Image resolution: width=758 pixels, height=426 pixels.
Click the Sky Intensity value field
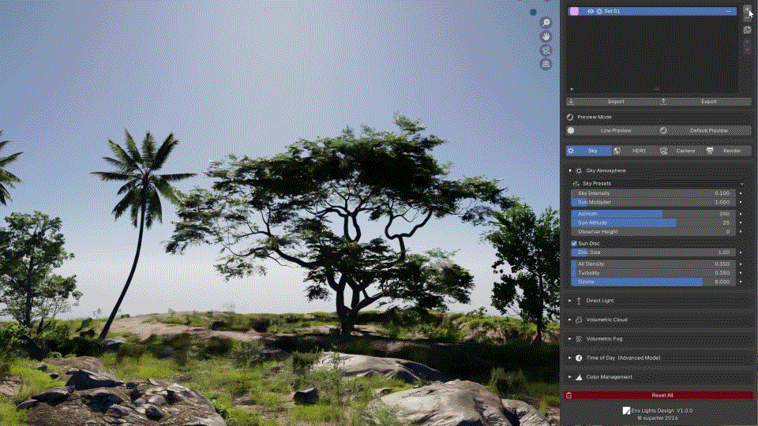pyautogui.click(x=653, y=193)
